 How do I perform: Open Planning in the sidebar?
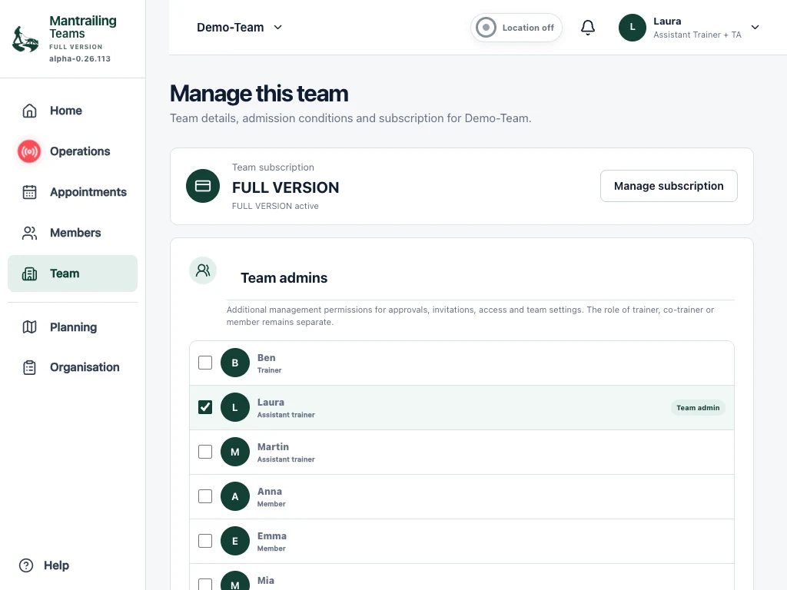(72, 327)
